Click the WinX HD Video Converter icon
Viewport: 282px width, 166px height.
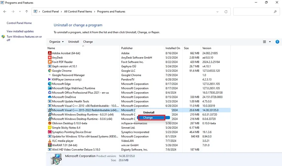(50, 149)
